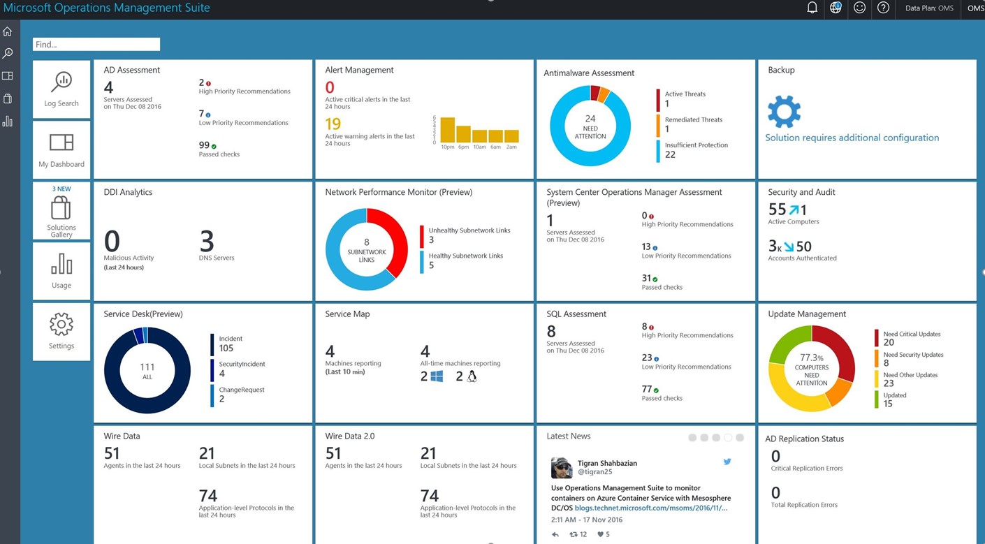The image size is (985, 544).
Task: Open the Solutions Gallery tile
Action: click(x=61, y=211)
